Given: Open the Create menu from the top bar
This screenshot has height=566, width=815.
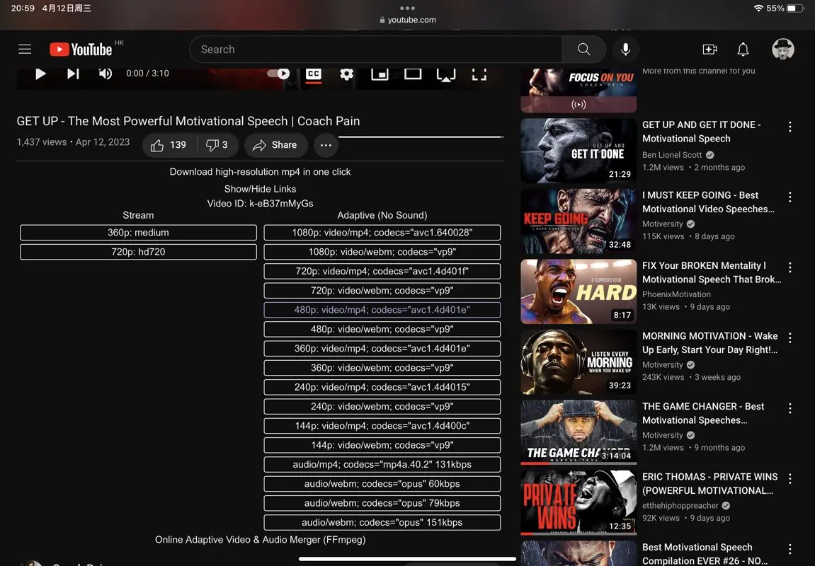Looking at the screenshot, I should click(x=709, y=50).
